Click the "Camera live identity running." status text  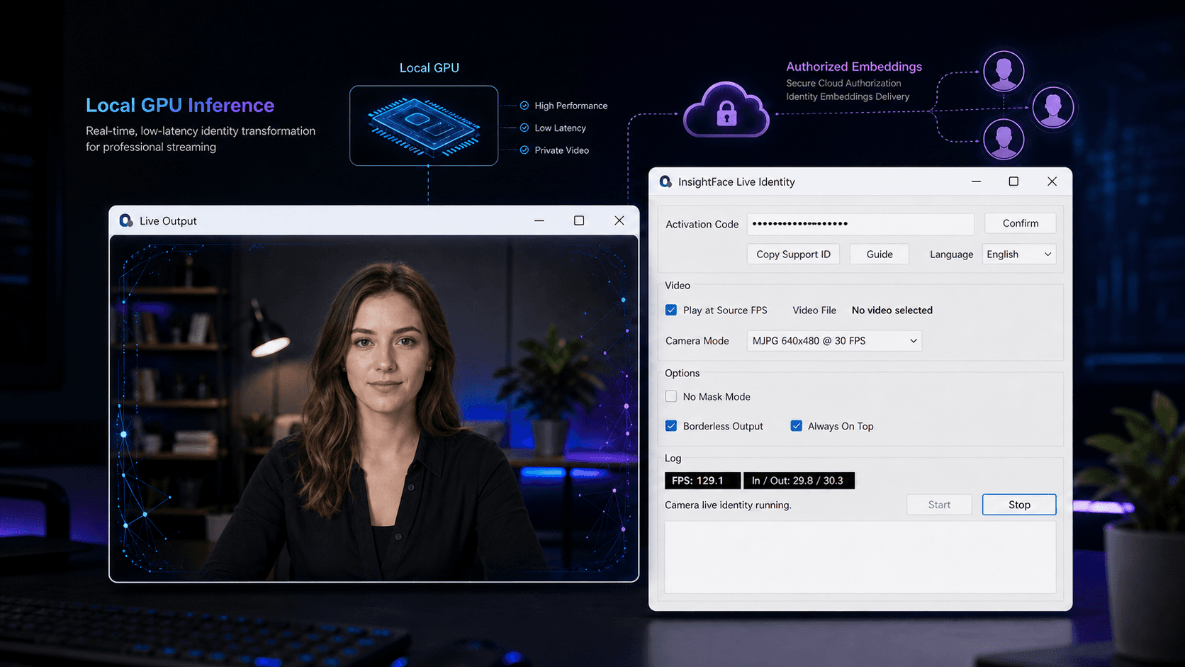728,505
